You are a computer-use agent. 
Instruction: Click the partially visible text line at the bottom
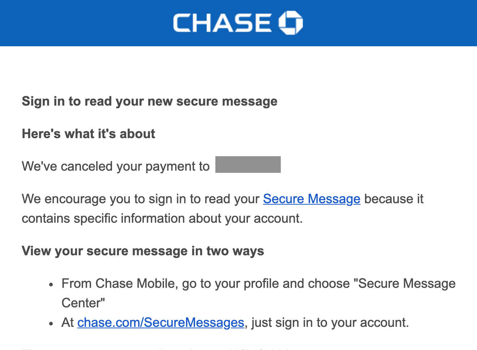coord(155,349)
